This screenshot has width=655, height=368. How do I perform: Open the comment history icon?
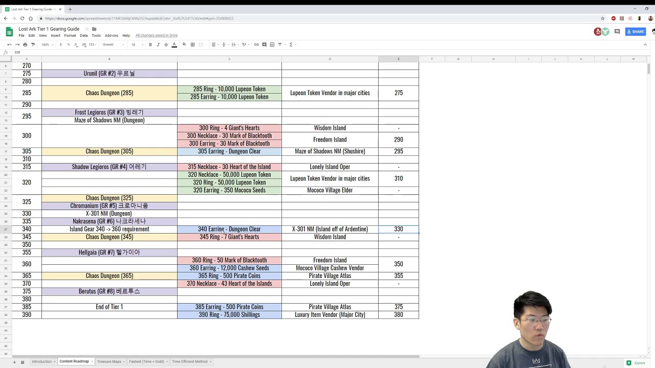pyautogui.click(x=617, y=32)
